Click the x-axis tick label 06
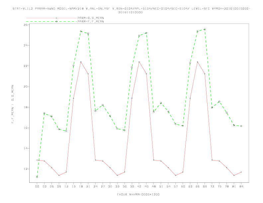This screenshot has width=263, height=203. [x=52, y=186]
